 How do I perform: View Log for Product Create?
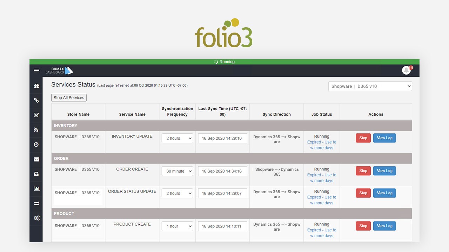384,226
